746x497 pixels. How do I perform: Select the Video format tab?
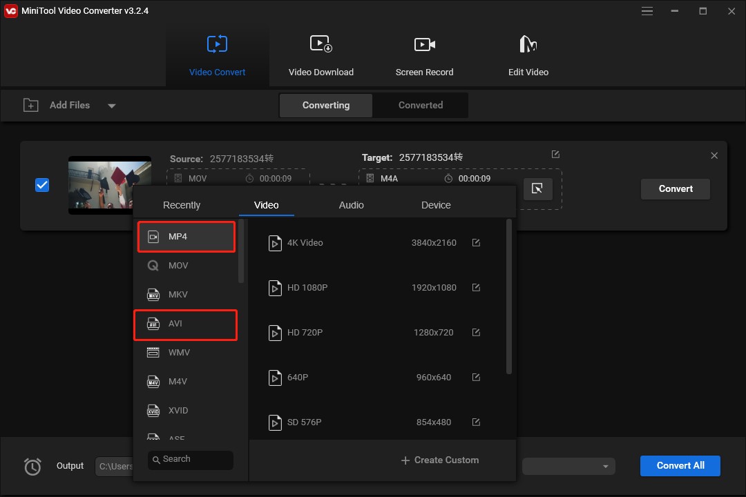pyautogui.click(x=267, y=205)
